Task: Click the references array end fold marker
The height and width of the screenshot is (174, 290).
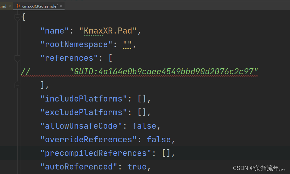Action: click(17, 85)
